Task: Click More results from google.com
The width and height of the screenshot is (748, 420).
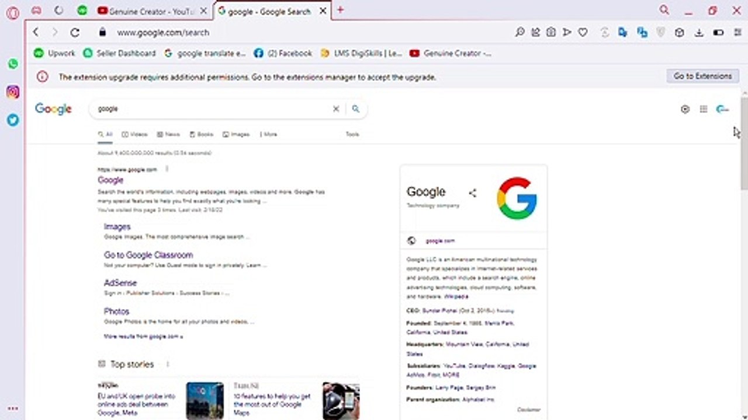Action: 143,337
